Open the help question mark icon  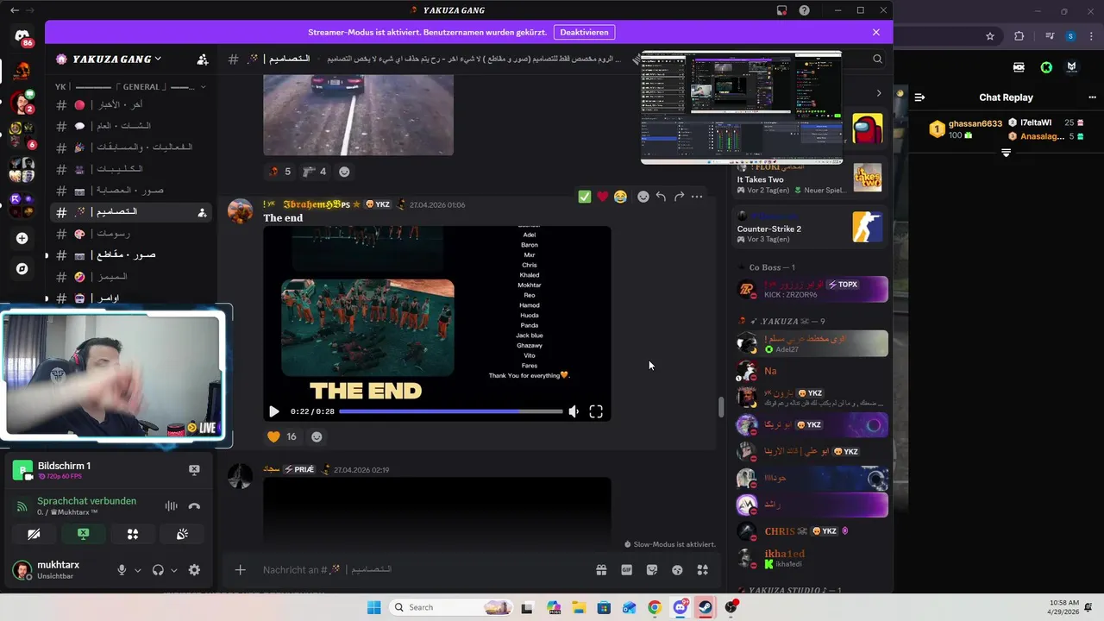click(x=805, y=10)
